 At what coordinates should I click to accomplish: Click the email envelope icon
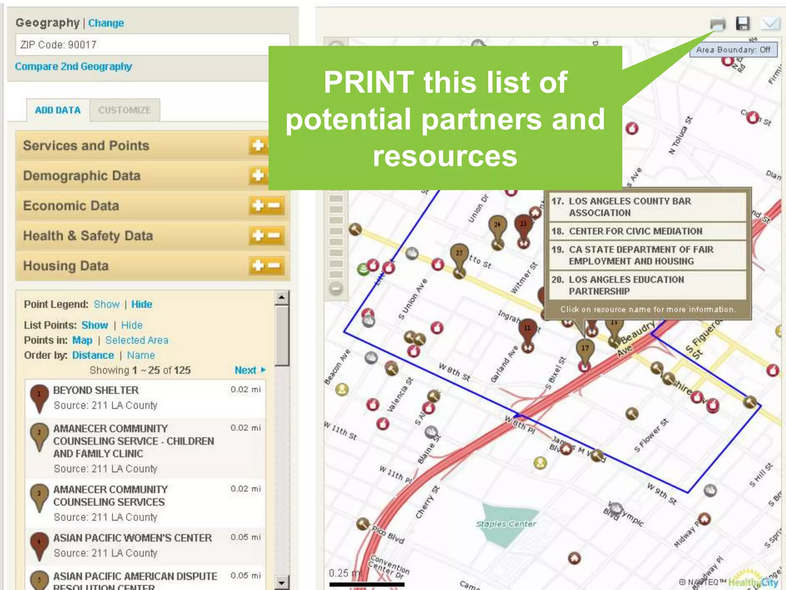click(770, 24)
